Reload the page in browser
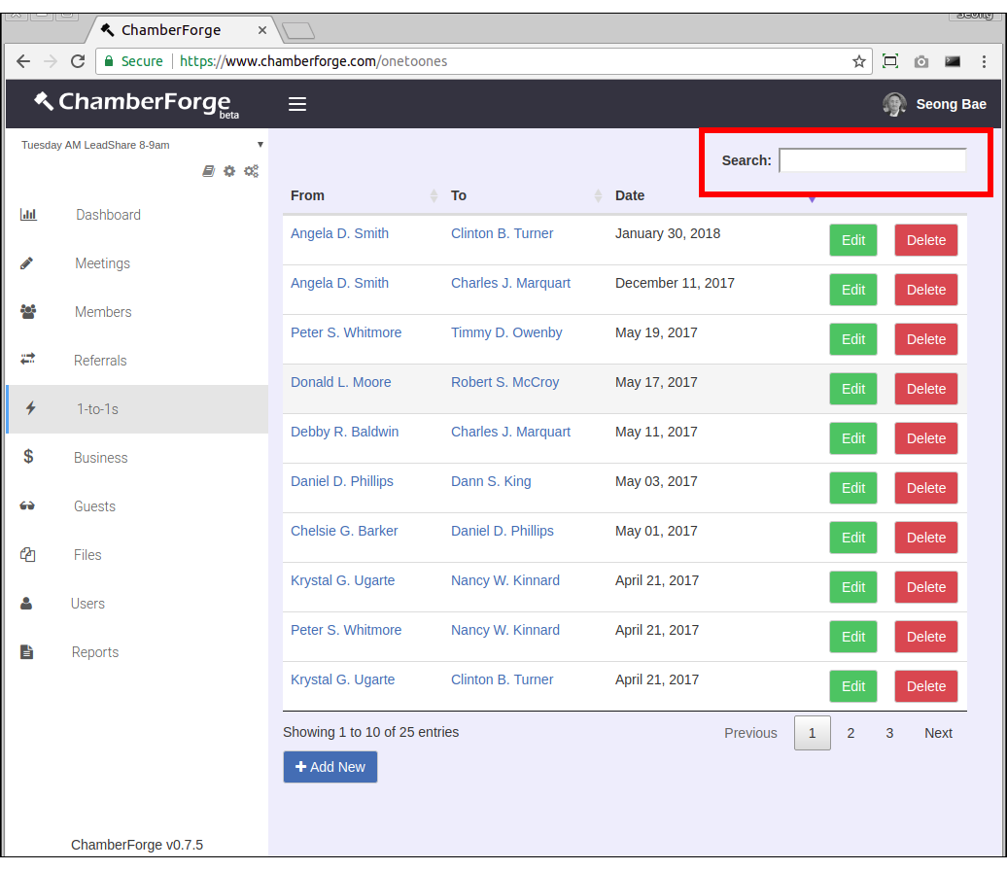This screenshot has height=870, width=1007. pos(78,61)
